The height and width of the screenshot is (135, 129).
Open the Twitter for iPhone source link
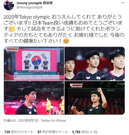tap(53, 121)
